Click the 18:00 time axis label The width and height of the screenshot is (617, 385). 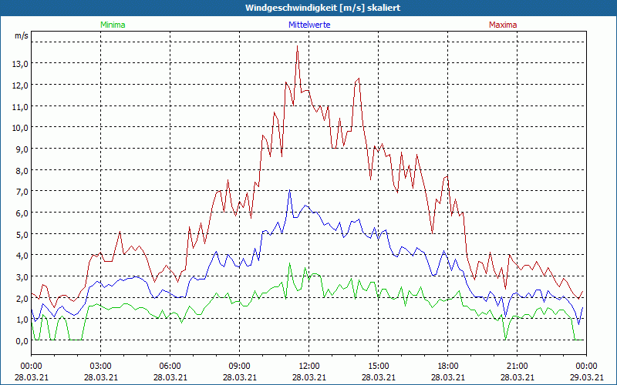coord(448,367)
